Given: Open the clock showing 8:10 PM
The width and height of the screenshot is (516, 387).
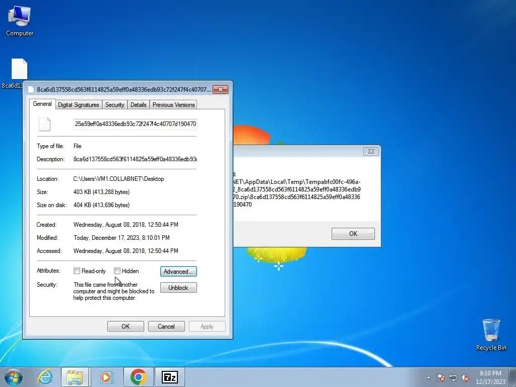Looking at the screenshot, I should (490, 377).
